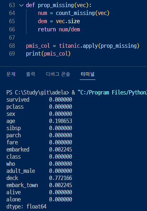Click 'dem = vec.size' code line
147x211 pixels.
pos(59,21)
